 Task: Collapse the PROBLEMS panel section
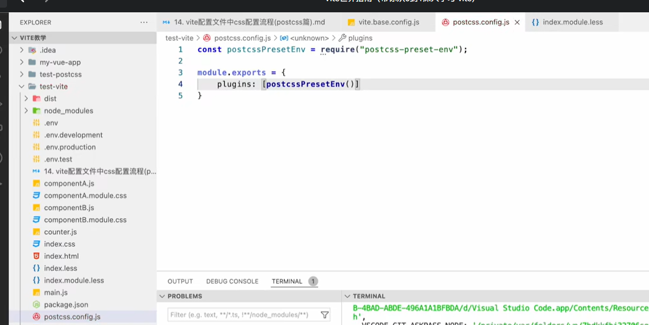pyautogui.click(x=162, y=296)
